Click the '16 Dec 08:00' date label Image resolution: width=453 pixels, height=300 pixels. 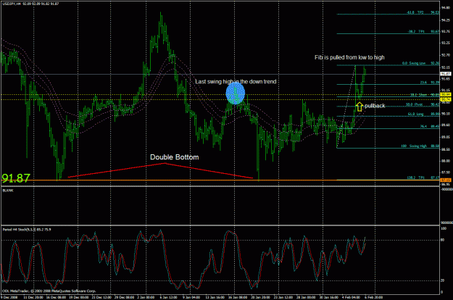click(56, 297)
